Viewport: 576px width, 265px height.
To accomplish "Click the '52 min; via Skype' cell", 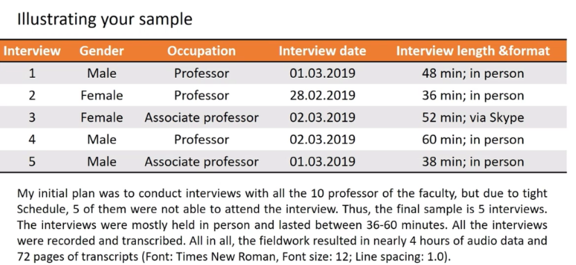I will [473, 117].
